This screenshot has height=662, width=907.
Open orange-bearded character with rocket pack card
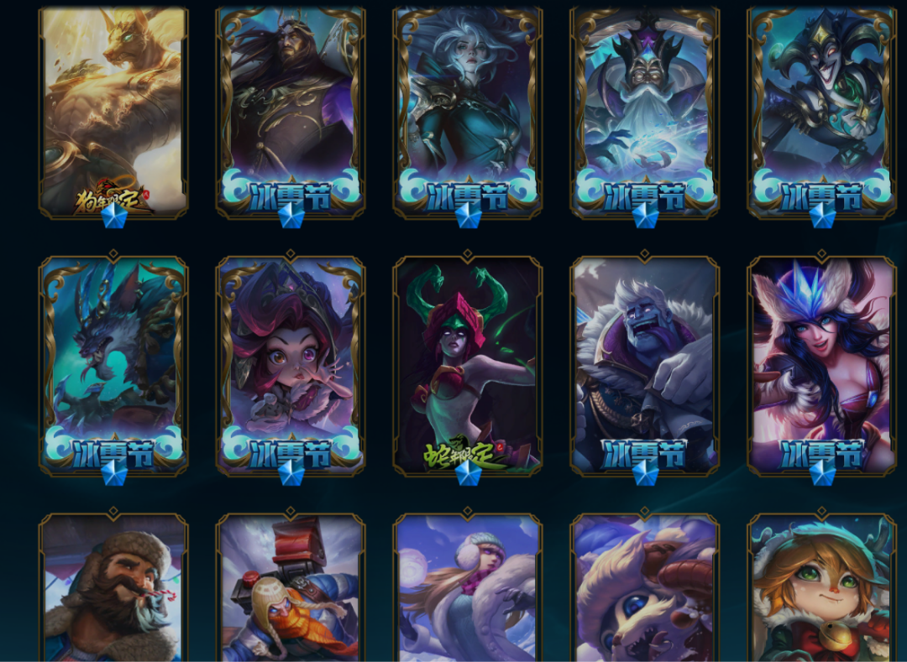291,587
